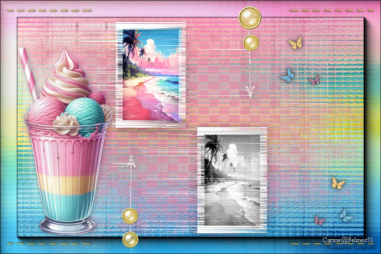Select the yellow butterfly in the lower right
381x254 pixels.
point(338,183)
